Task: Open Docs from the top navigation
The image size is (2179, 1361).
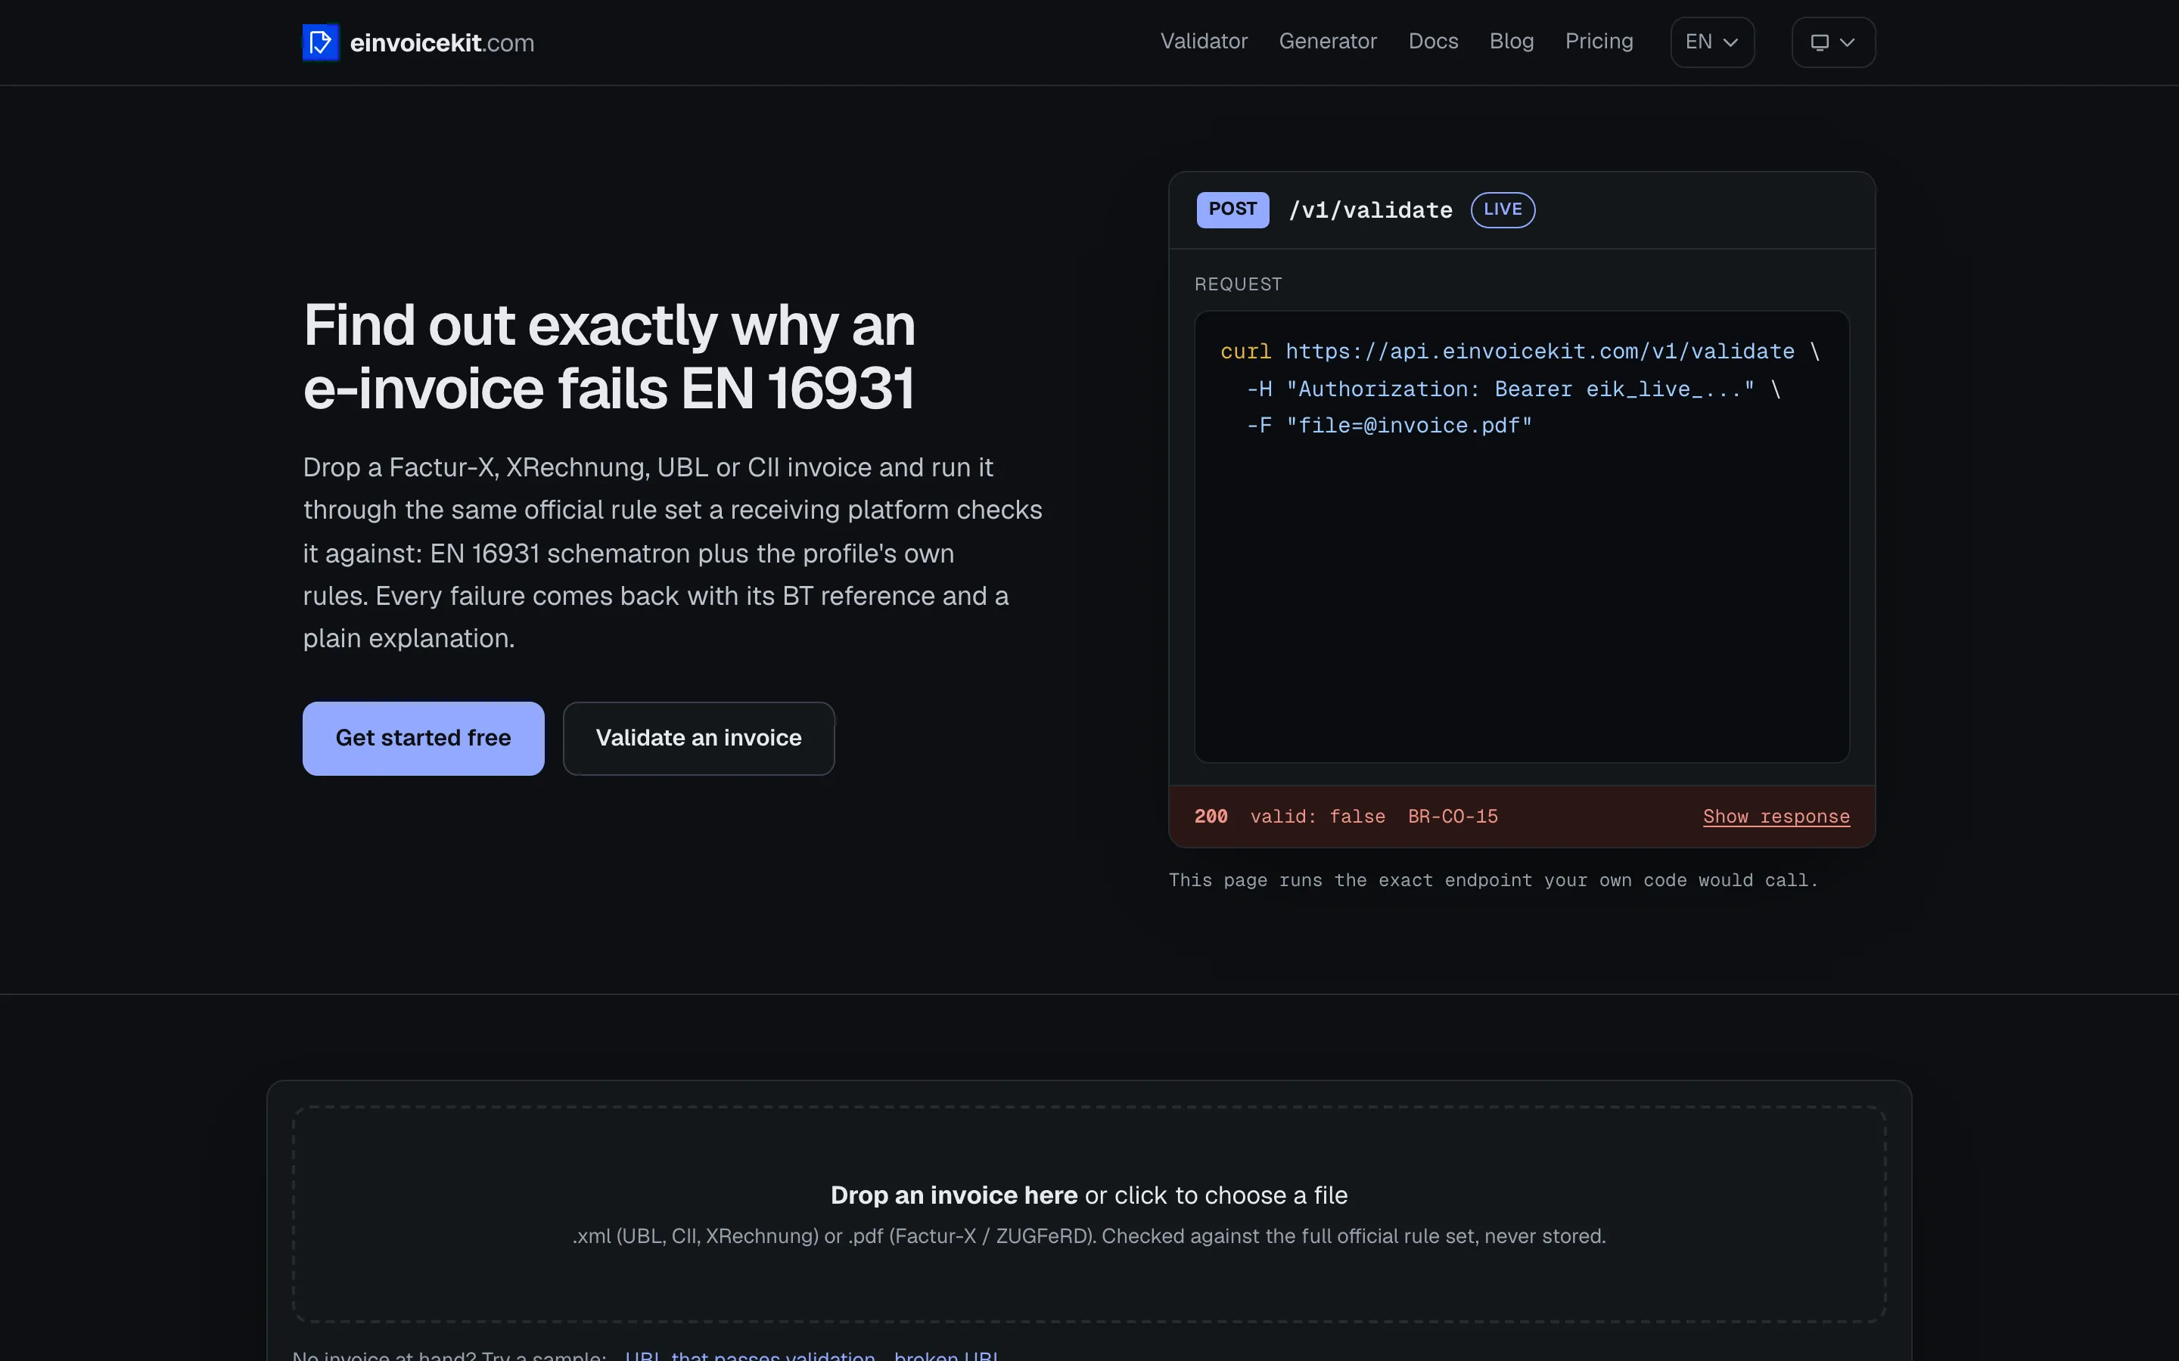Action: [x=1432, y=42]
